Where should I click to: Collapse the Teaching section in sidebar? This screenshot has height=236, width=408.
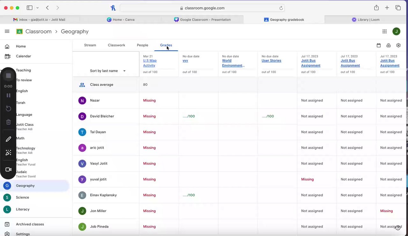[x=2, y=70]
